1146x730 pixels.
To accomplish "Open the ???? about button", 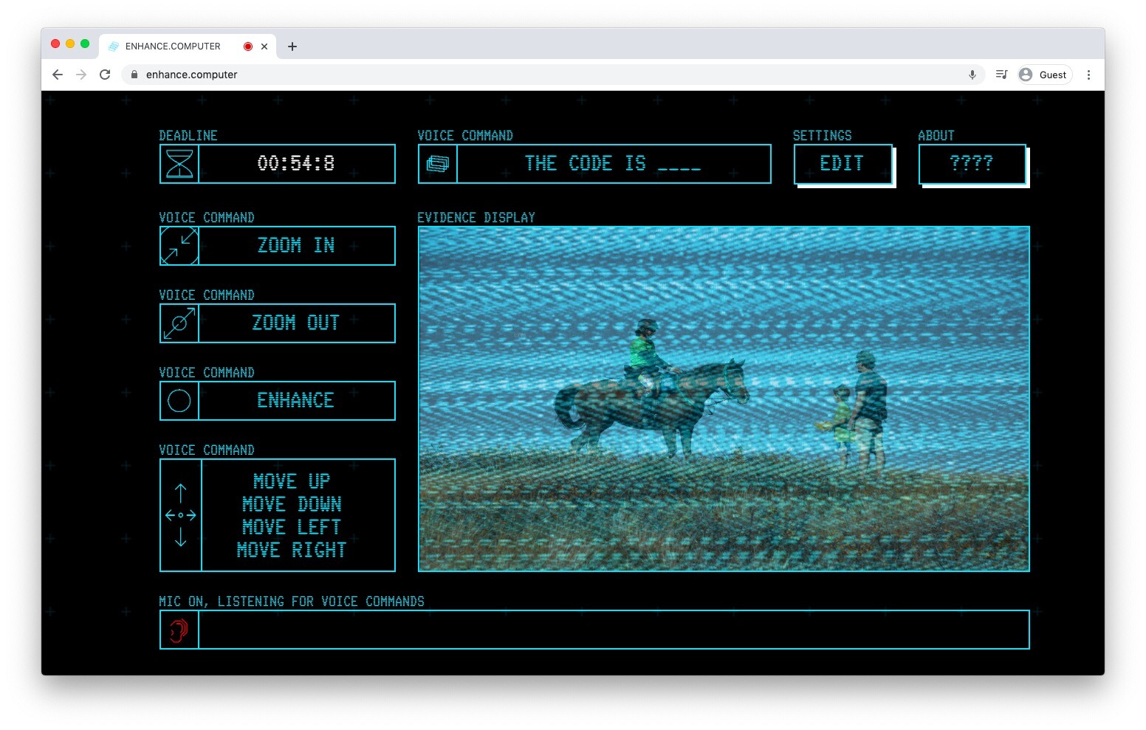I will tap(972, 164).
